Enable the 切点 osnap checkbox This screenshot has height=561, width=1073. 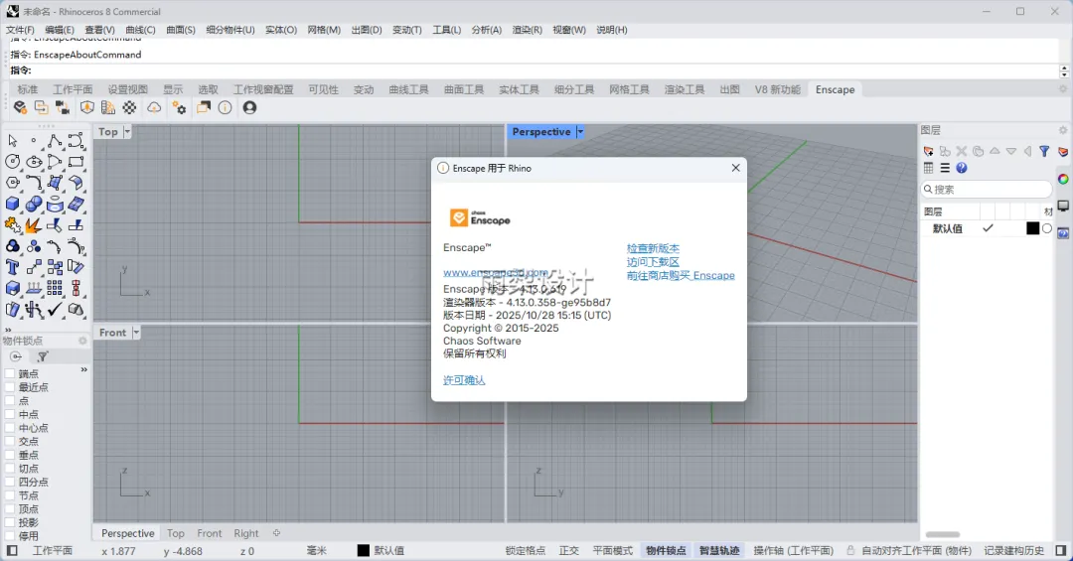tap(10, 469)
